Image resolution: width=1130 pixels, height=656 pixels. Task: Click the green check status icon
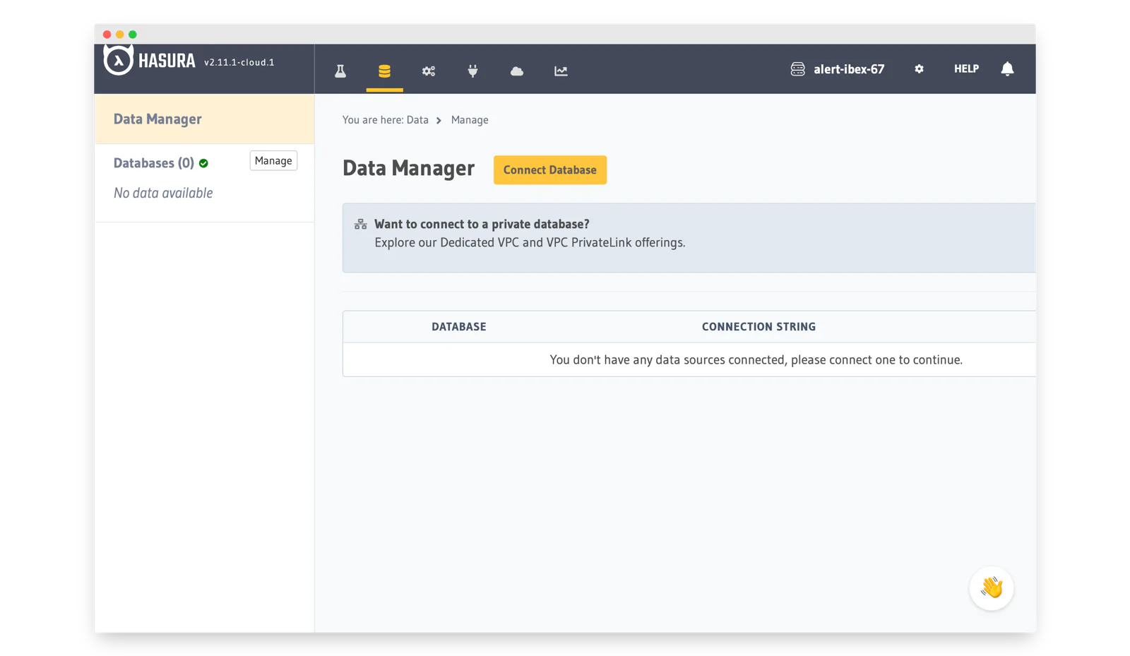pos(203,163)
